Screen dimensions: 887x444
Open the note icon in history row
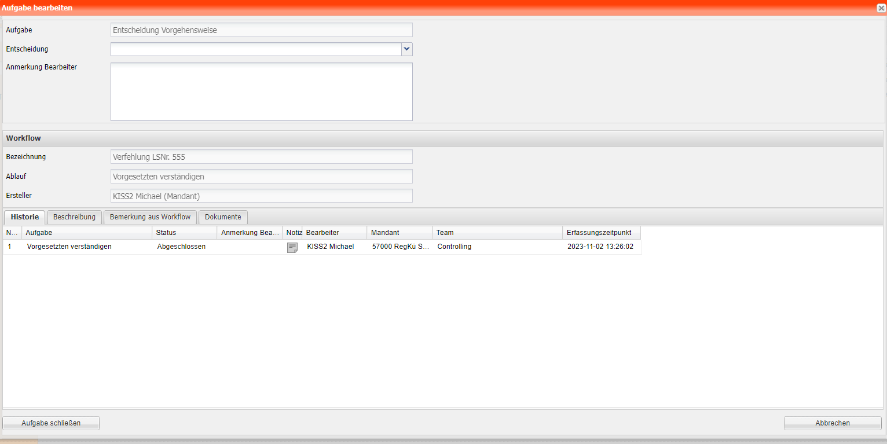pyautogui.click(x=292, y=247)
